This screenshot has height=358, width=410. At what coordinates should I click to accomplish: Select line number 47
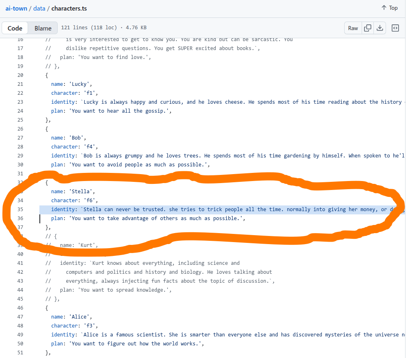pyautogui.click(x=20, y=317)
